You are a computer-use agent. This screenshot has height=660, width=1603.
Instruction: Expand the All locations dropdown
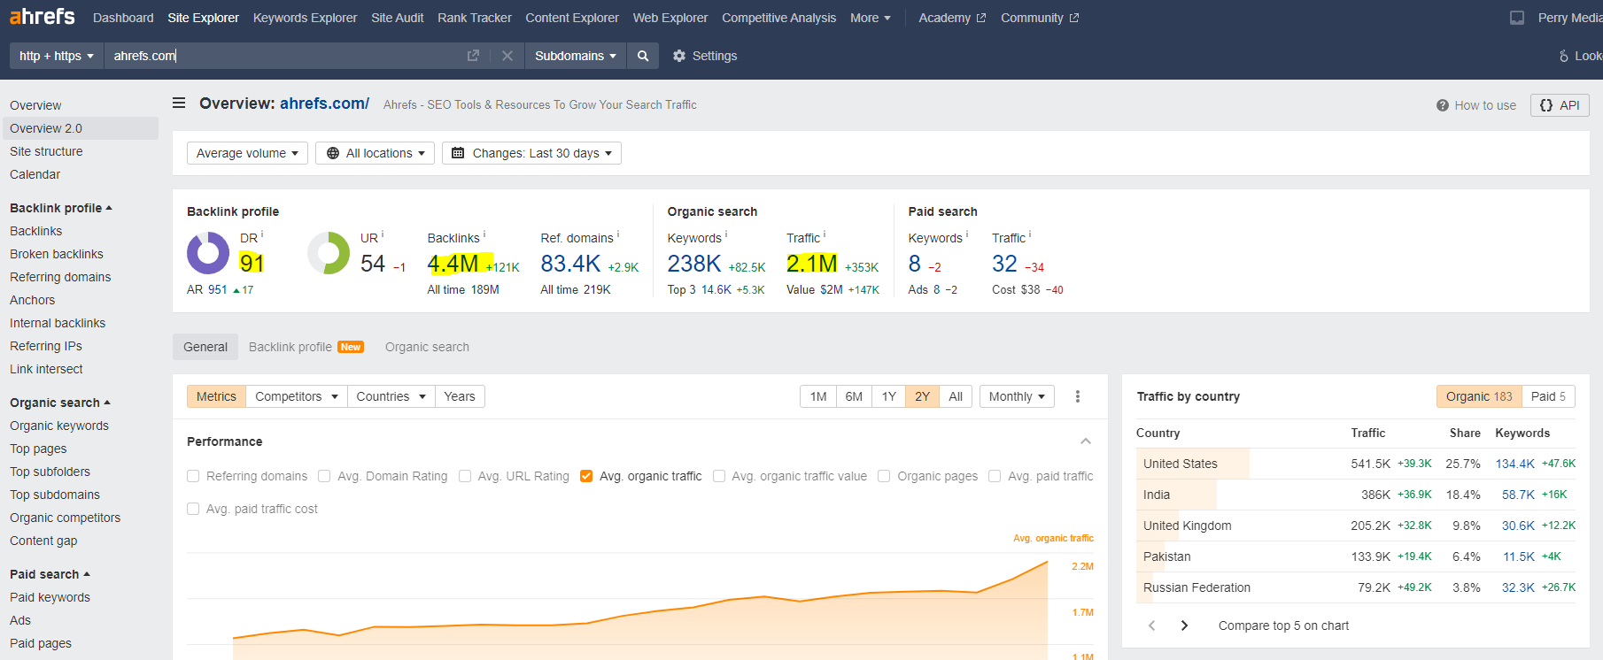coord(376,153)
